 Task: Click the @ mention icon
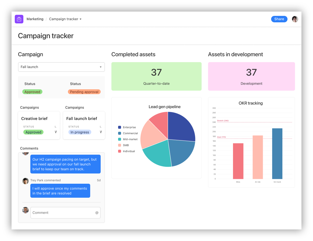pyautogui.click(x=97, y=212)
